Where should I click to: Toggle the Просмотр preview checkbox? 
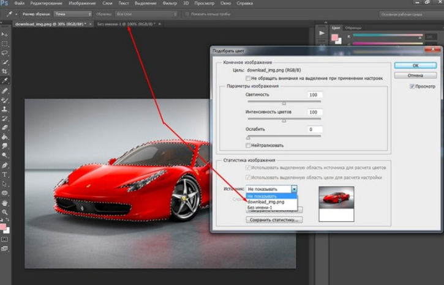[x=412, y=86]
